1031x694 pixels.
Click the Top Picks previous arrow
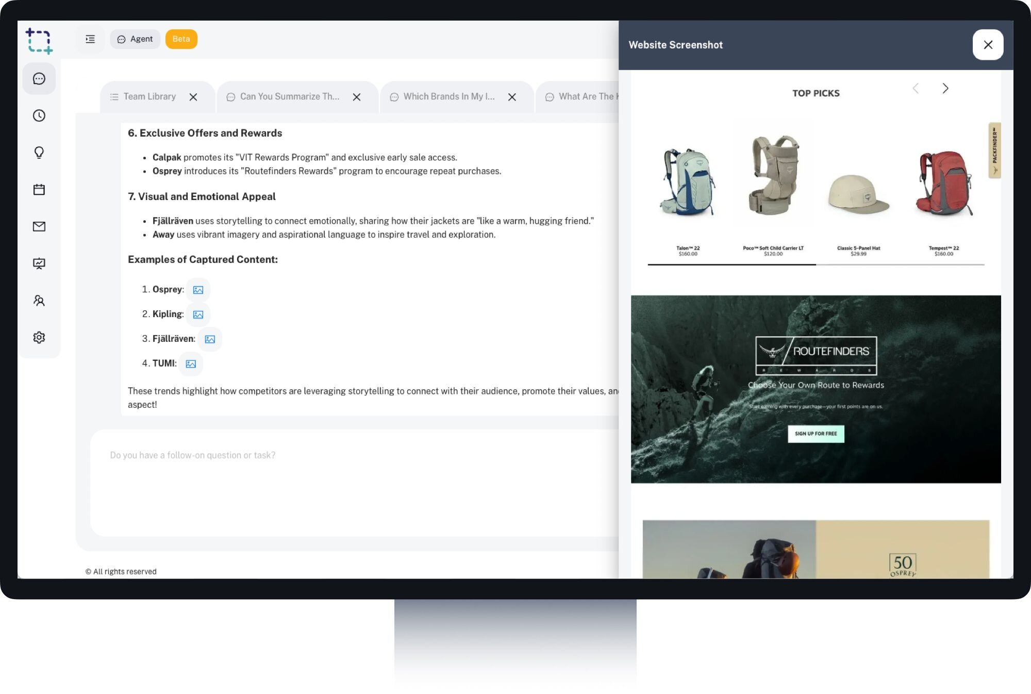[916, 89]
